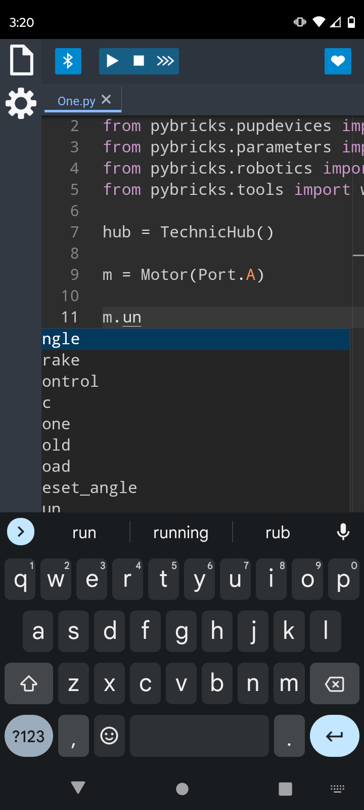The image size is (364, 810).
Task: Switch to the ?123 symbols layout
Action: click(28, 736)
